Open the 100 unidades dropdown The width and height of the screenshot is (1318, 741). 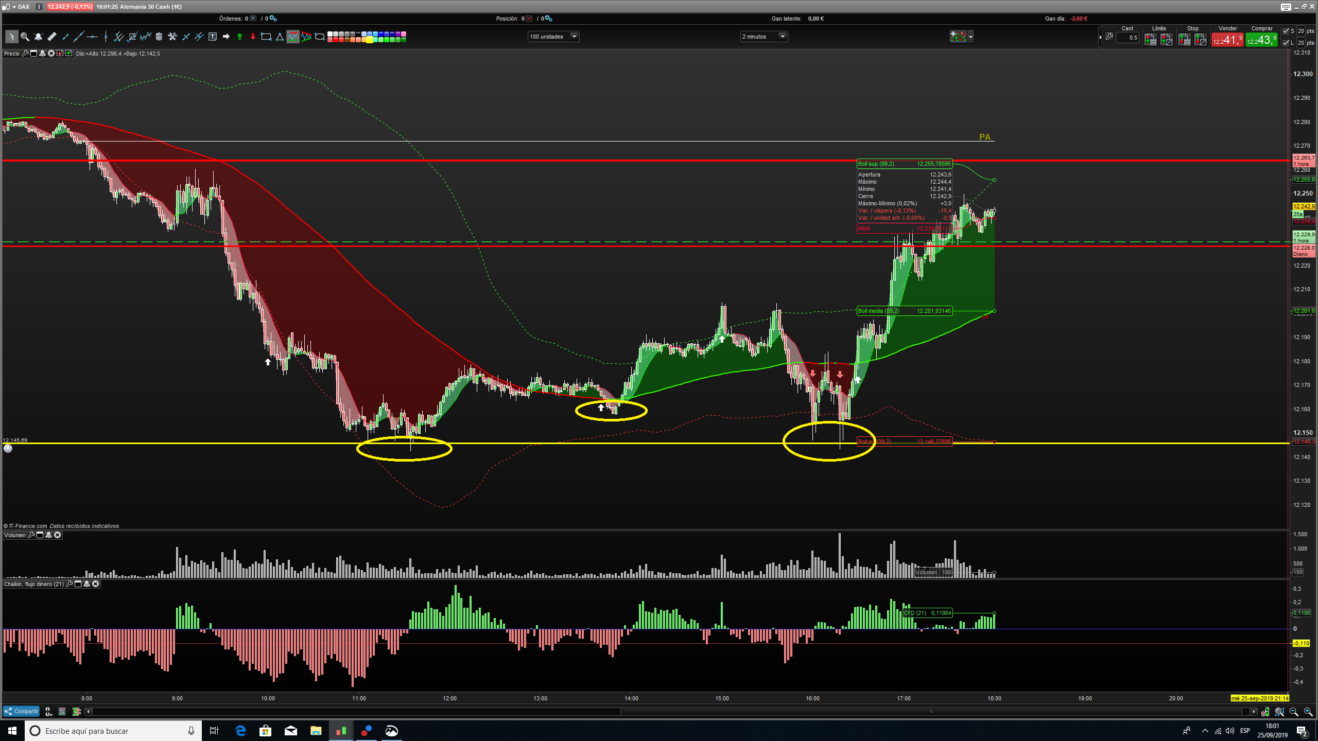tap(574, 37)
